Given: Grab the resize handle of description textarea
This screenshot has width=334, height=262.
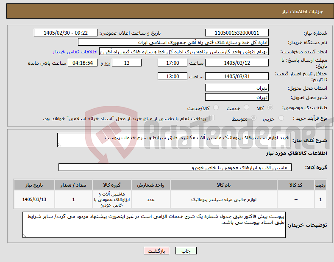Looking at the screenshot, I should (59, 145).
